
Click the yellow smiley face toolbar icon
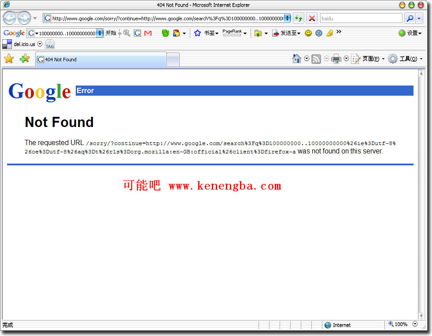308,33
